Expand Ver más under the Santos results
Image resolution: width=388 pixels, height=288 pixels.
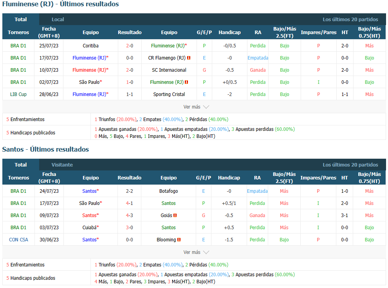pyautogui.click(x=196, y=252)
